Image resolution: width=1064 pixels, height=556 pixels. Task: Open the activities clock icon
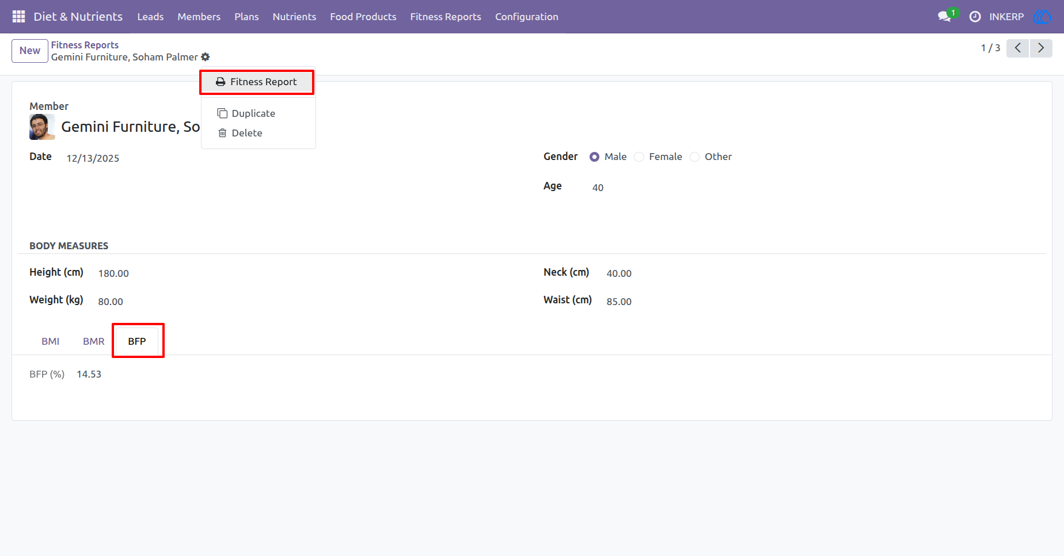pyautogui.click(x=975, y=17)
